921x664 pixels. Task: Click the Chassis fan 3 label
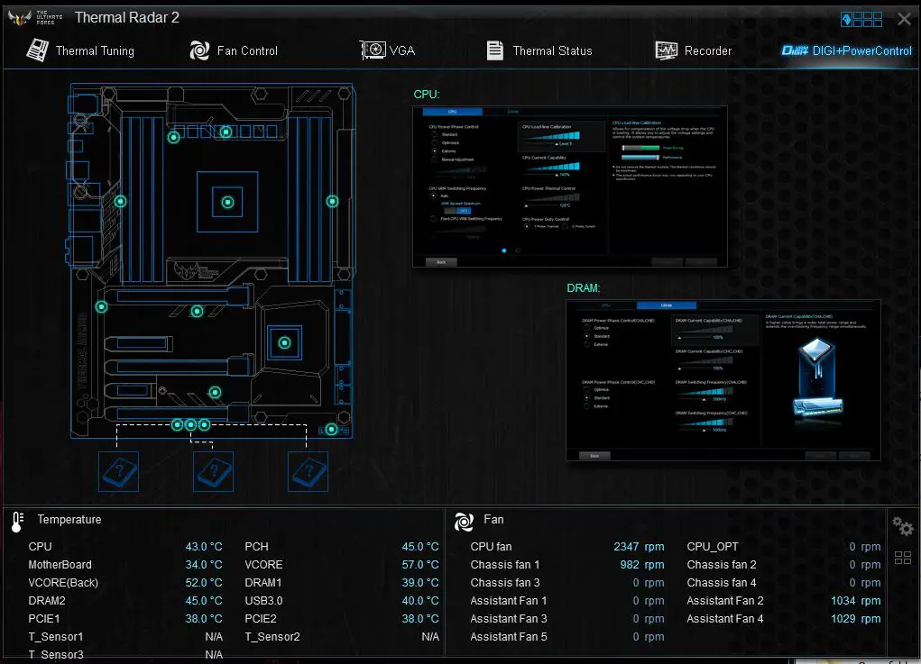pyautogui.click(x=505, y=583)
